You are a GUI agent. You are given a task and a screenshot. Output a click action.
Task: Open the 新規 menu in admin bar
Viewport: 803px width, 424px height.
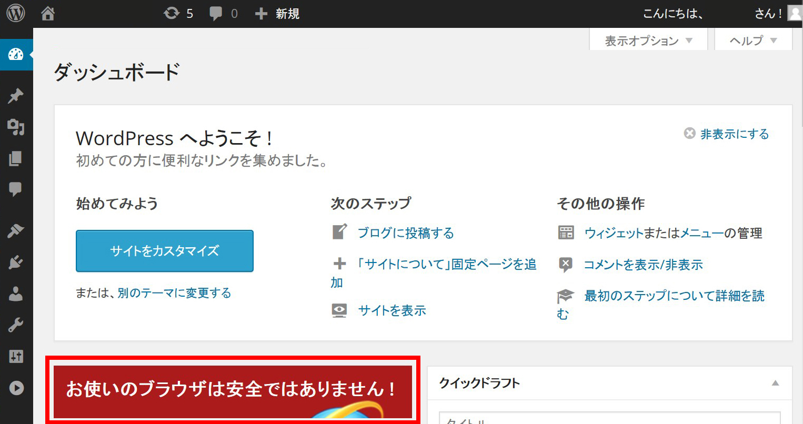tap(277, 13)
